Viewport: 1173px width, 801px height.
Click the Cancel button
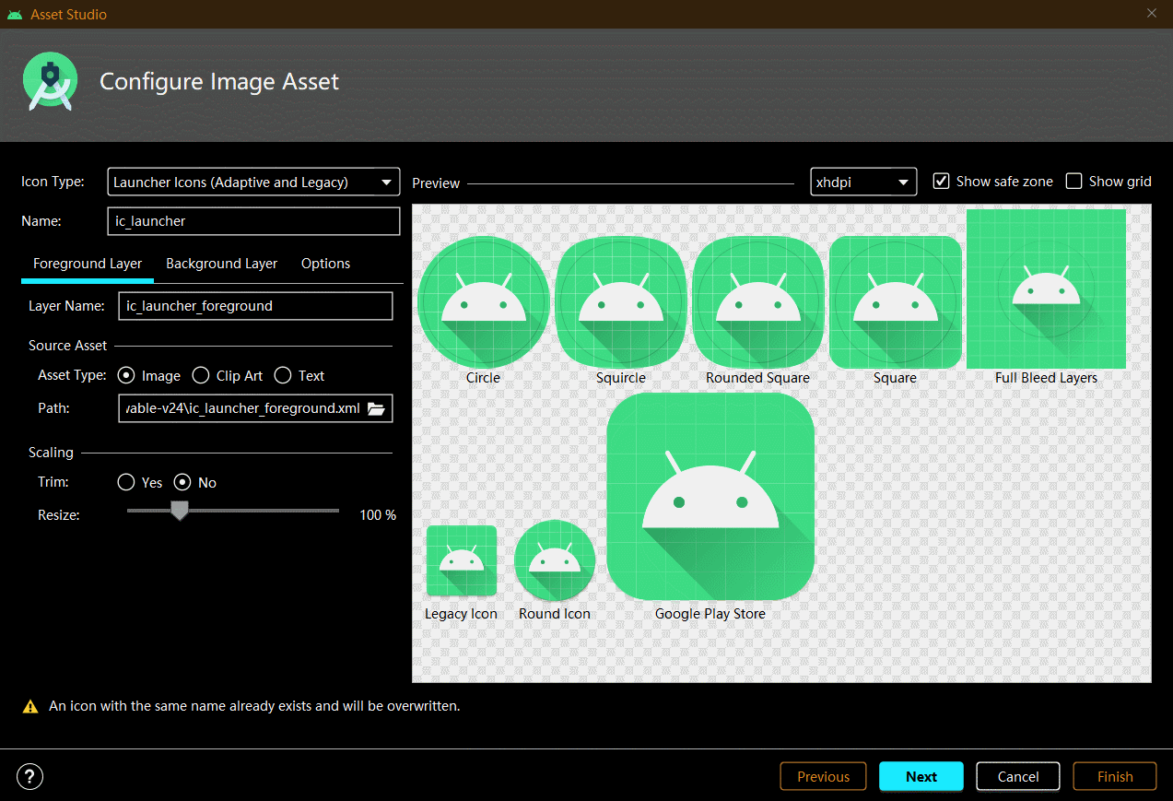(1018, 776)
